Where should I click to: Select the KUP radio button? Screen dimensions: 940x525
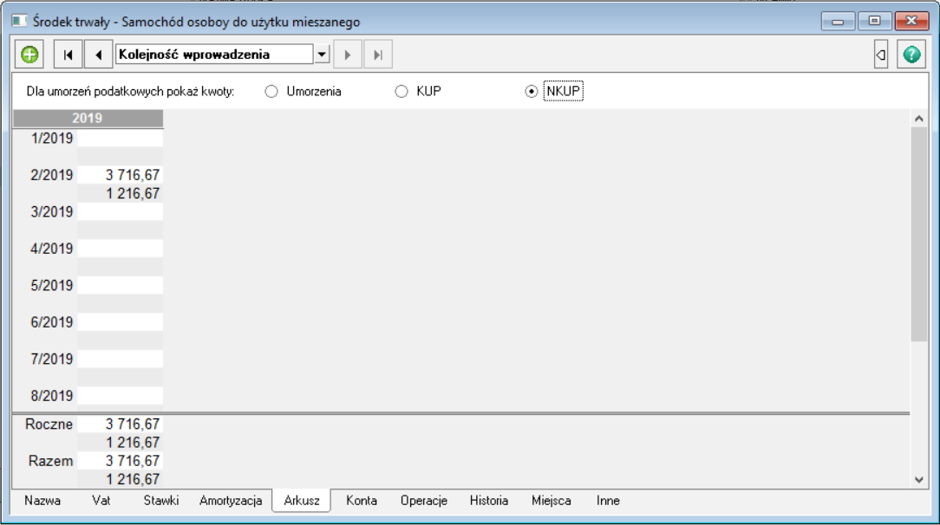point(401,91)
